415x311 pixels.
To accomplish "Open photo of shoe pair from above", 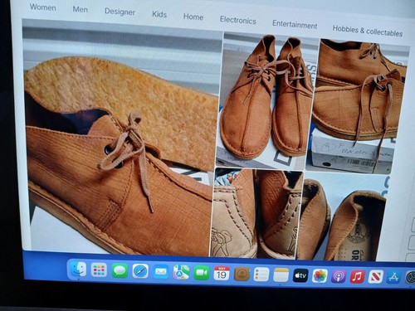I will pos(268,101).
